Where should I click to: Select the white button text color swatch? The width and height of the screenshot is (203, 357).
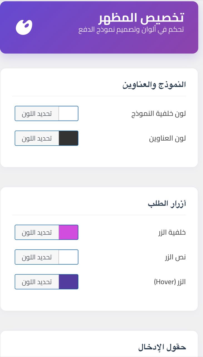tap(69, 257)
